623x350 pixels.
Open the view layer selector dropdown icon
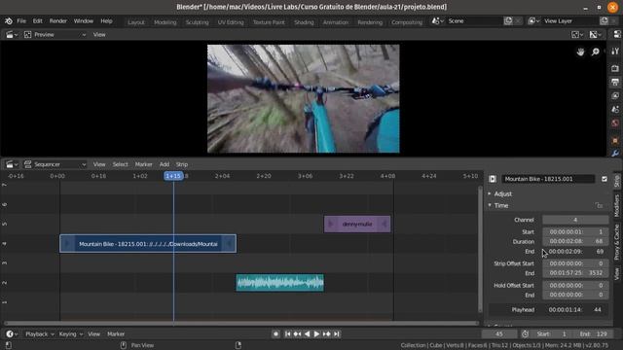(x=533, y=21)
